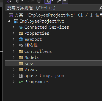The width and height of the screenshot is (102, 101).
Task: Toggle Preview Selected Items
Action: pyautogui.click(x=65, y=1)
